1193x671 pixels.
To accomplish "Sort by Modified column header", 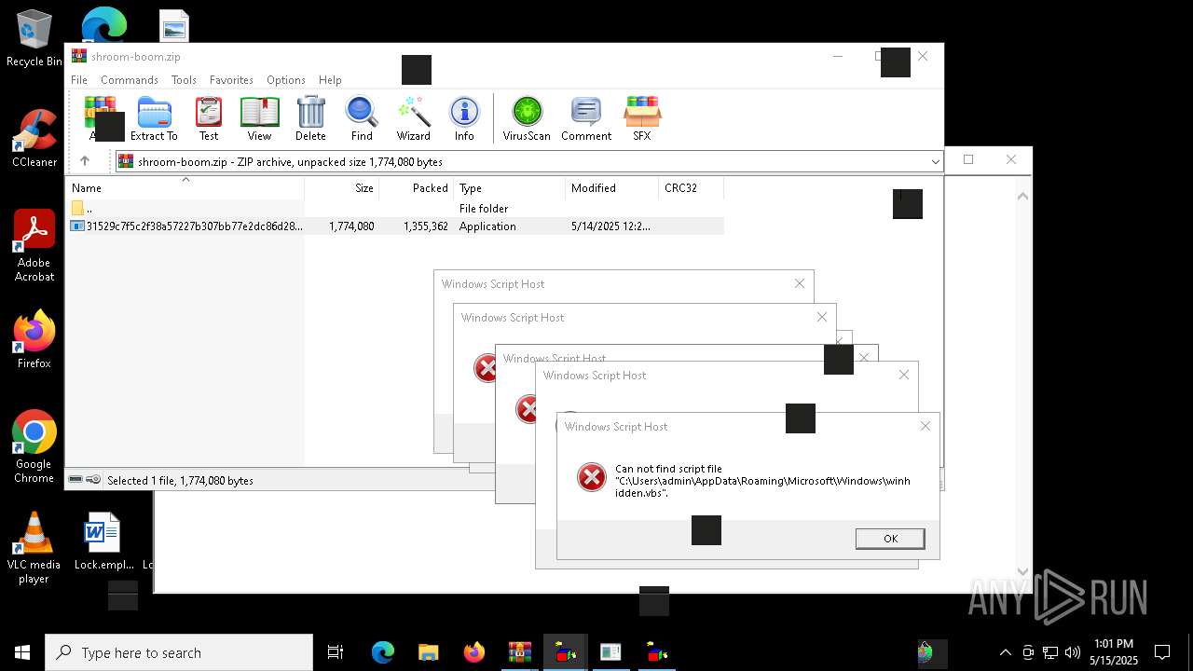I will [x=611, y=188].
